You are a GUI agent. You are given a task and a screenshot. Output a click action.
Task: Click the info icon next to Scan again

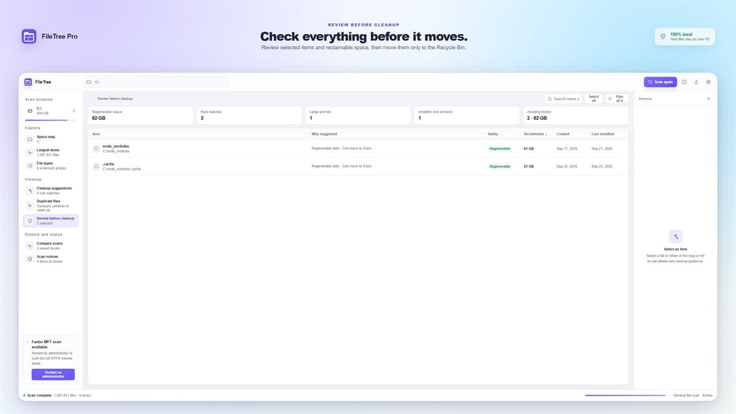click(x=684, y=82)
